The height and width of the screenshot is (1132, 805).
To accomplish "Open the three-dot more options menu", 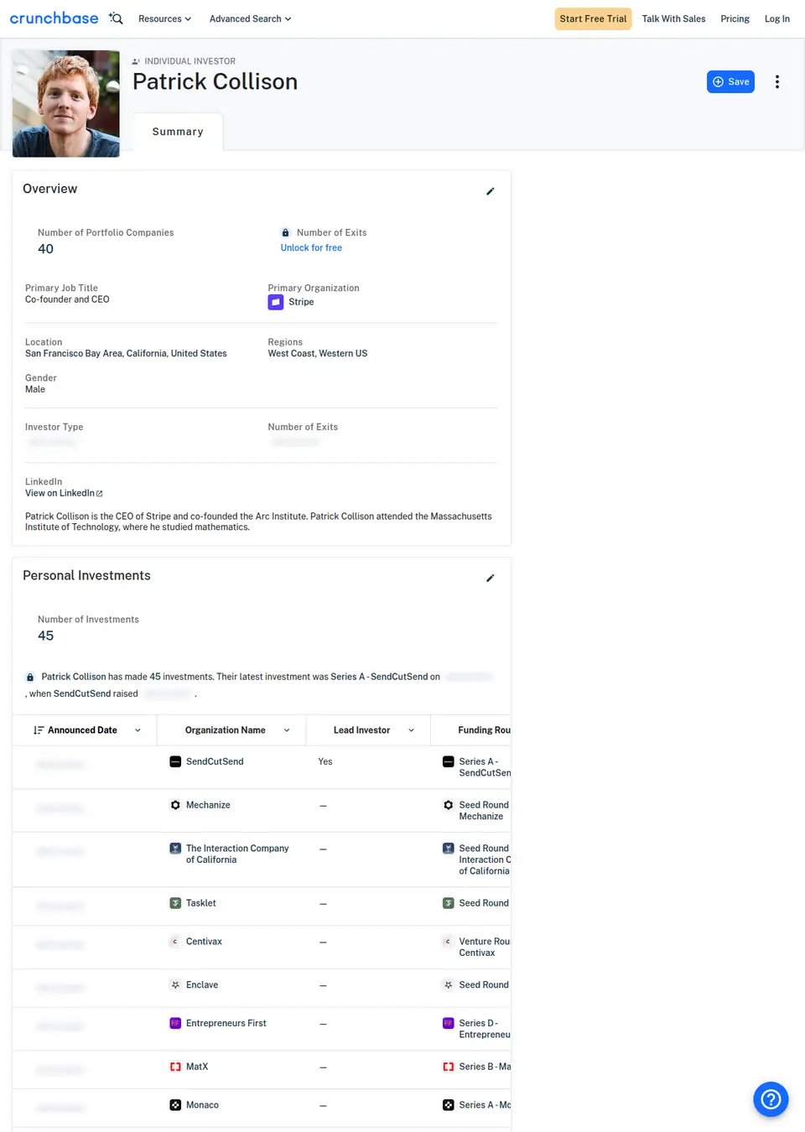I will 777,81.
